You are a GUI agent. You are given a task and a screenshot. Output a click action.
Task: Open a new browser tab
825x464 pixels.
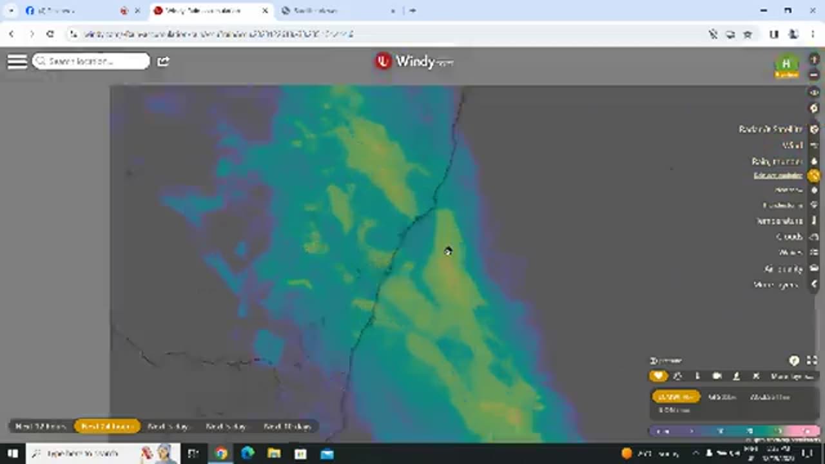pos(412,11)
